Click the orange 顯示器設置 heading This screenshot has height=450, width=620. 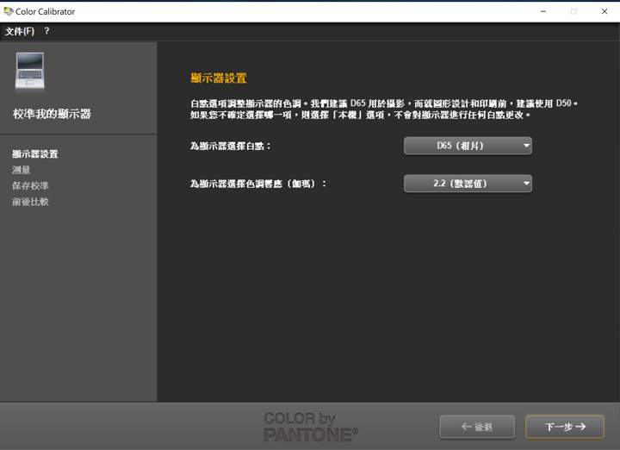pyautogui.click(x=218, y=78)
